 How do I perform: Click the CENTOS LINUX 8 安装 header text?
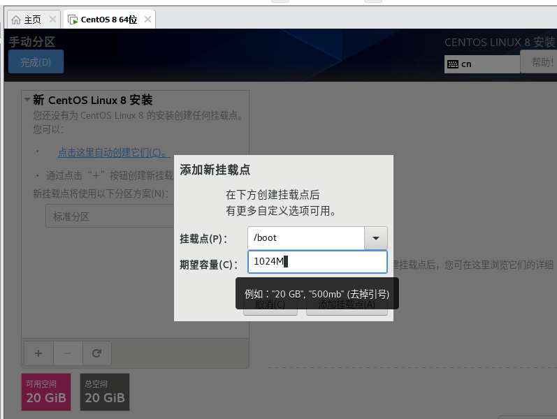[500, 43]
